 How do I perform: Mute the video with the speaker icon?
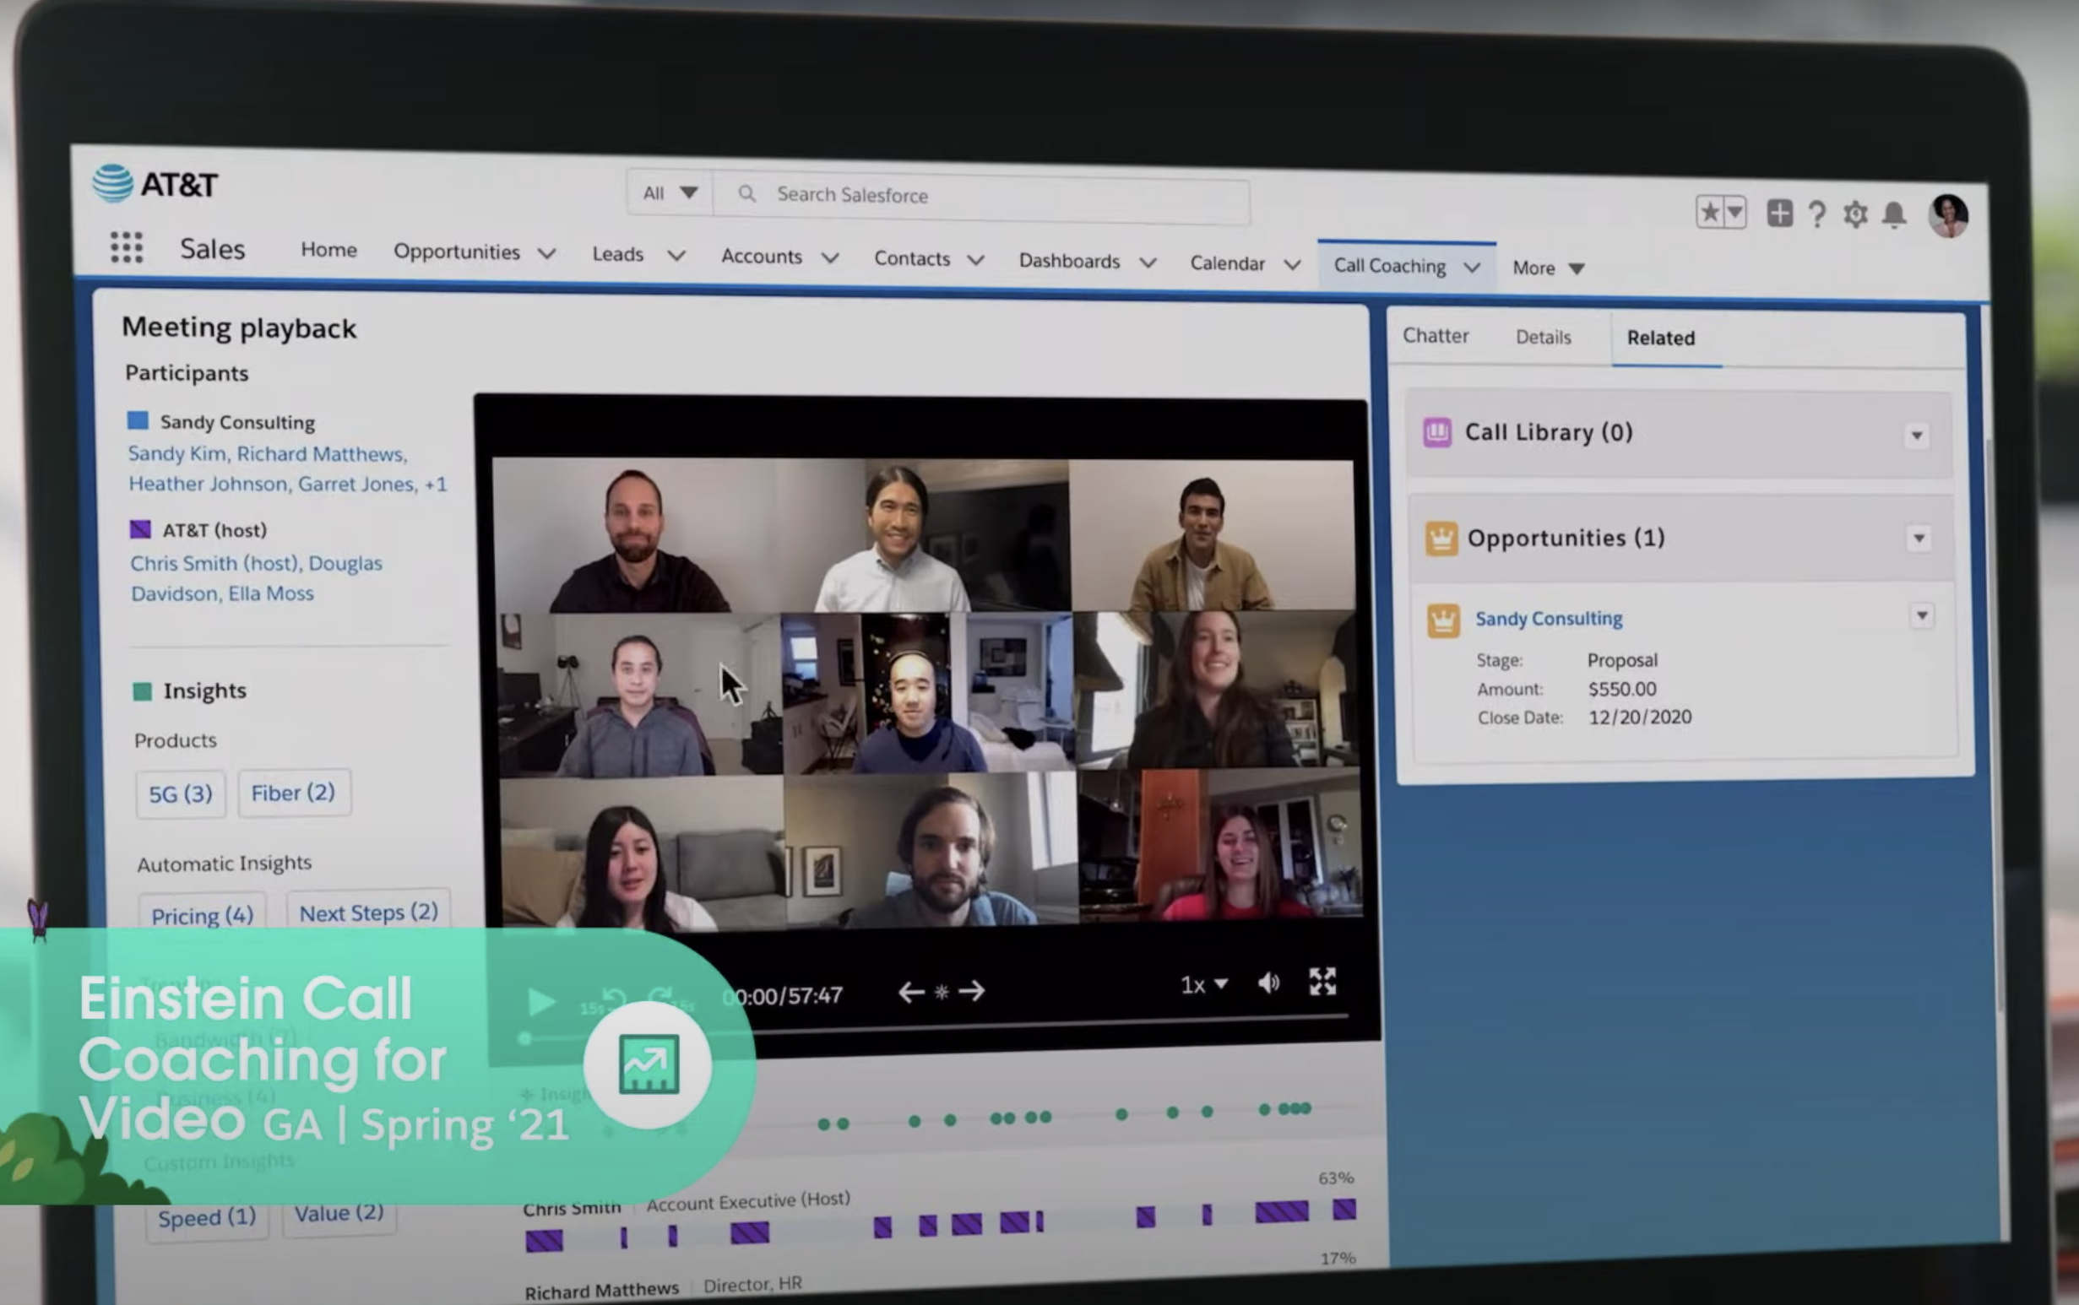point(1268,983)
